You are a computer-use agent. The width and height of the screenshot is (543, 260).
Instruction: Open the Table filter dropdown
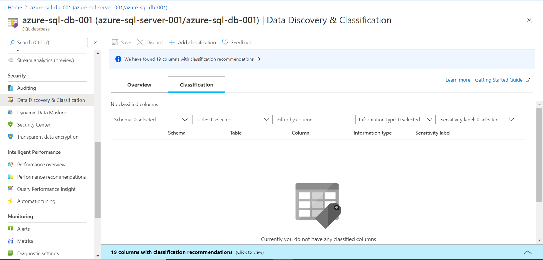pyautogui.click(x=232, y=120)
